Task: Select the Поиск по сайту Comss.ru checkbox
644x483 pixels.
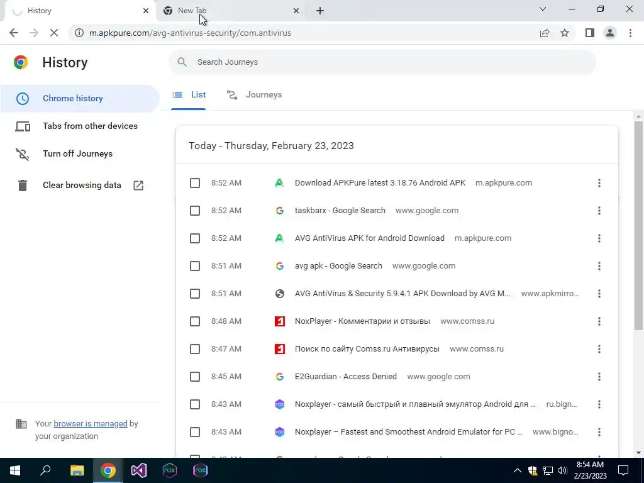Action: tap(195, 349)
